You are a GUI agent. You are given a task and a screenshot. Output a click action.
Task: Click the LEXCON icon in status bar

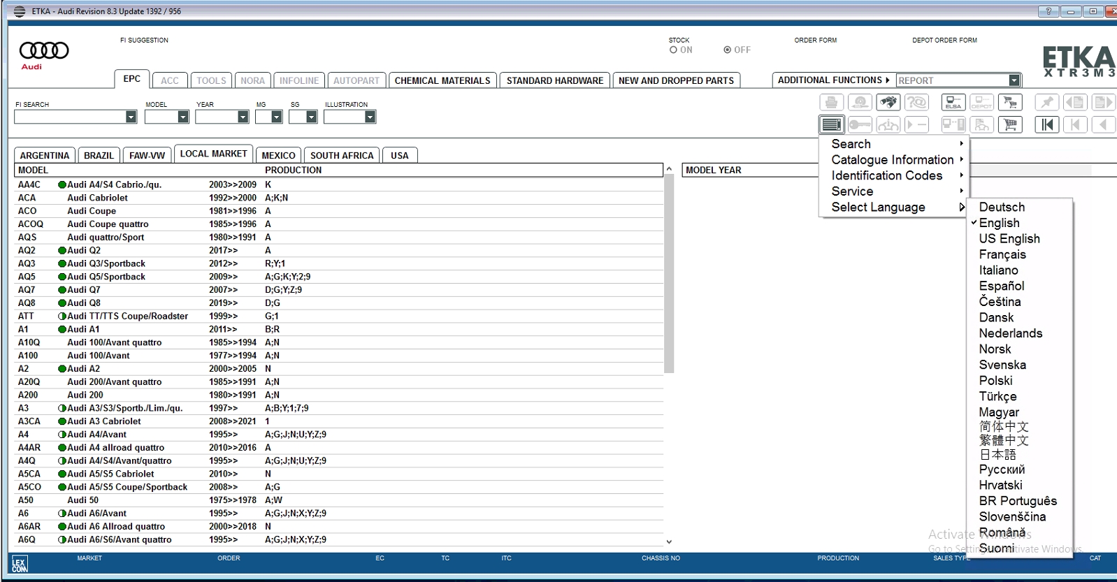tap(19, 564)
